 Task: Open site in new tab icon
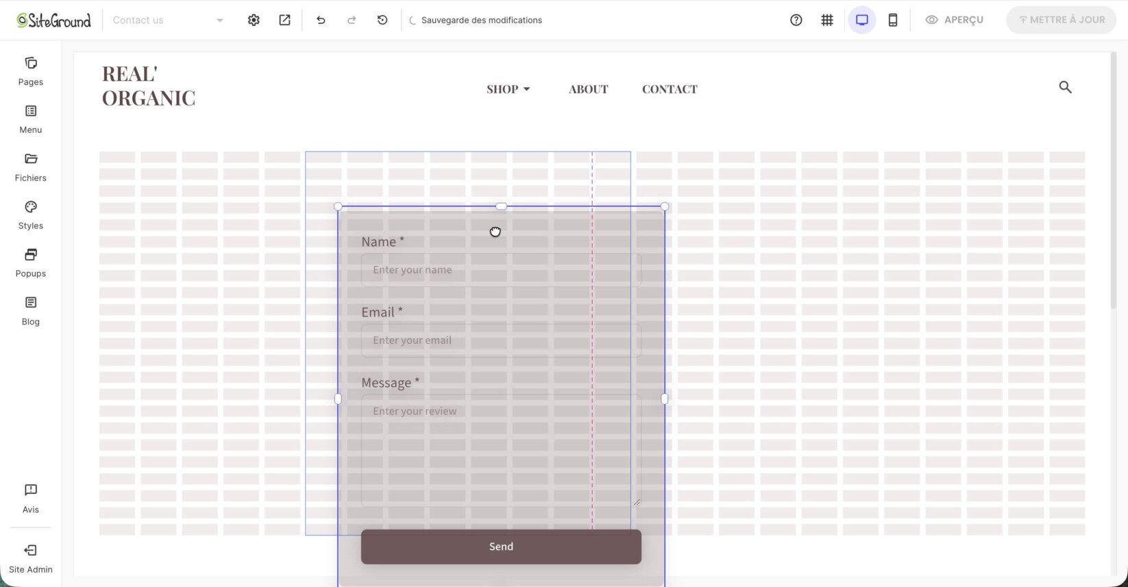[284, 20]
